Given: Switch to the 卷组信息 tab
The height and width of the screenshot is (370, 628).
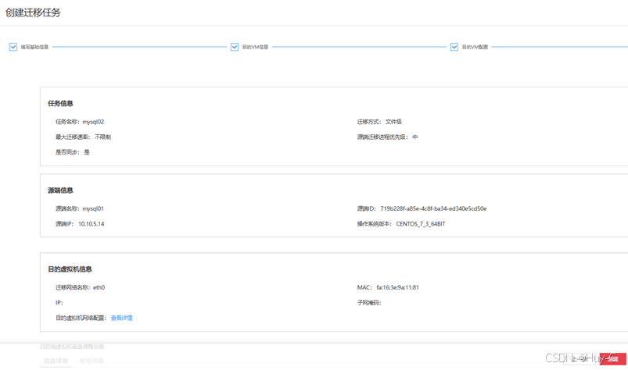Looking at the screenshot, I should coord(92,361).
